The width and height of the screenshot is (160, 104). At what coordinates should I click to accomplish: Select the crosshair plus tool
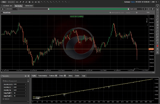coord(157,10)
